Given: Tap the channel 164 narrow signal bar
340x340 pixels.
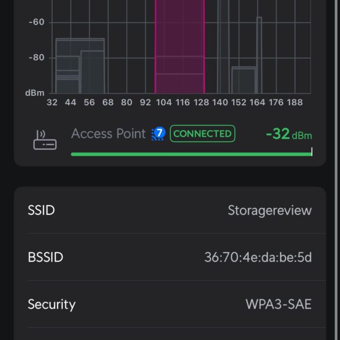Looking at the screenshot, I should [259, 55].
